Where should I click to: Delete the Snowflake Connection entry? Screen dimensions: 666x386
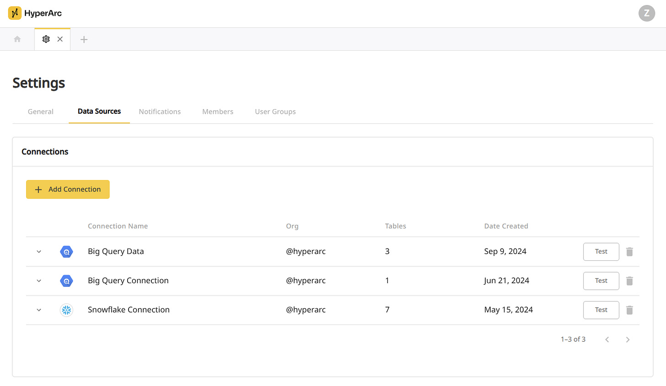(x=629, y=310)
